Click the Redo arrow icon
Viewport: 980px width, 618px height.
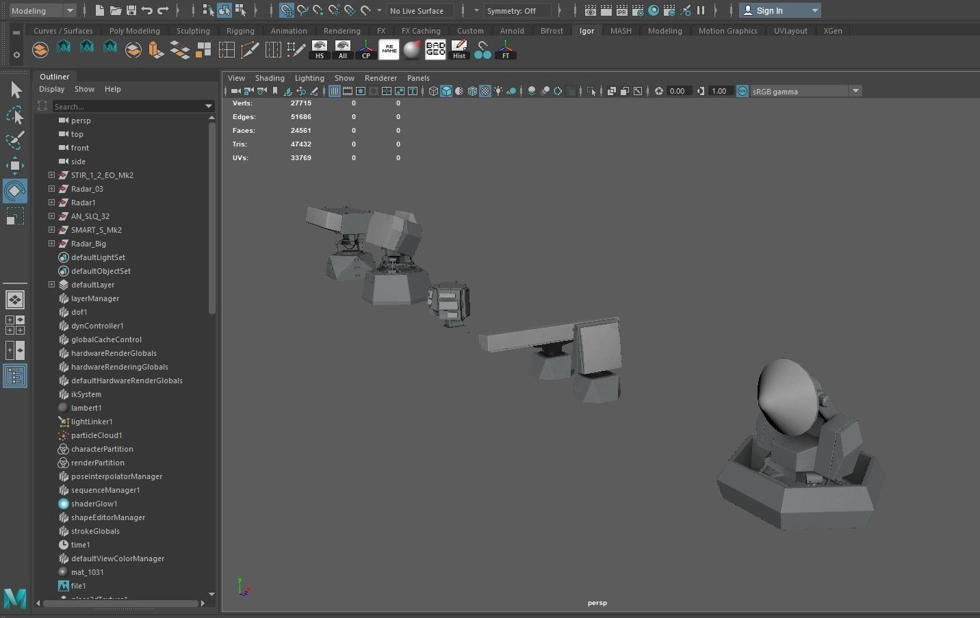pos(163,10)
